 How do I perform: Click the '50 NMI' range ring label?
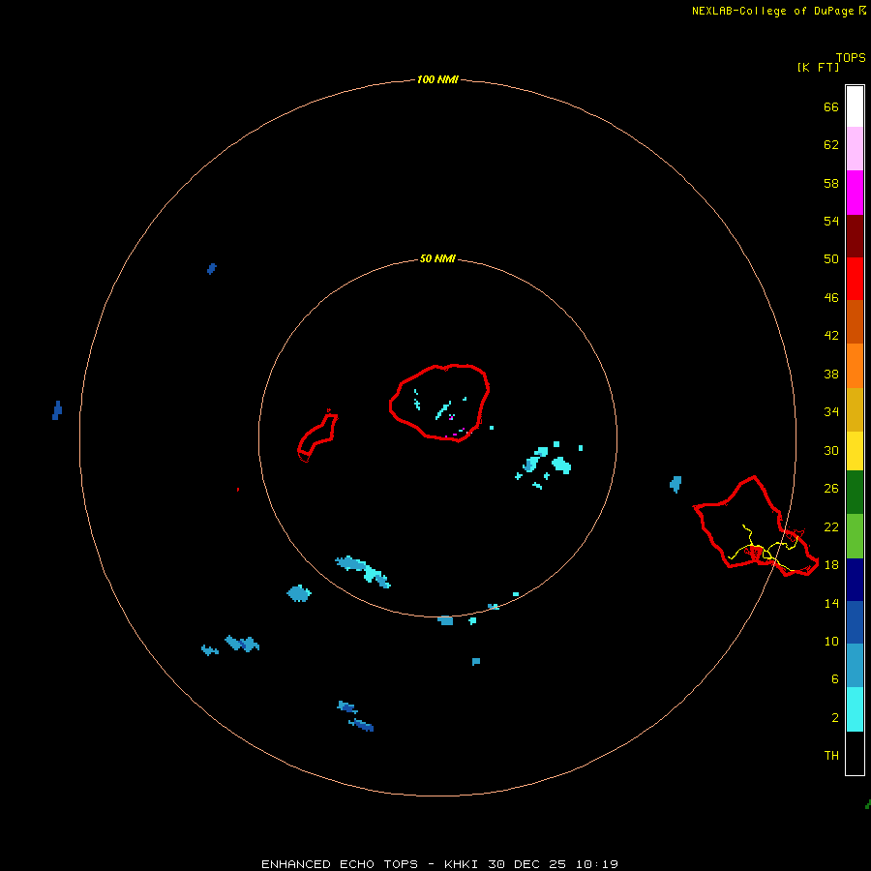pyautogui.click(x=437, y=258)
